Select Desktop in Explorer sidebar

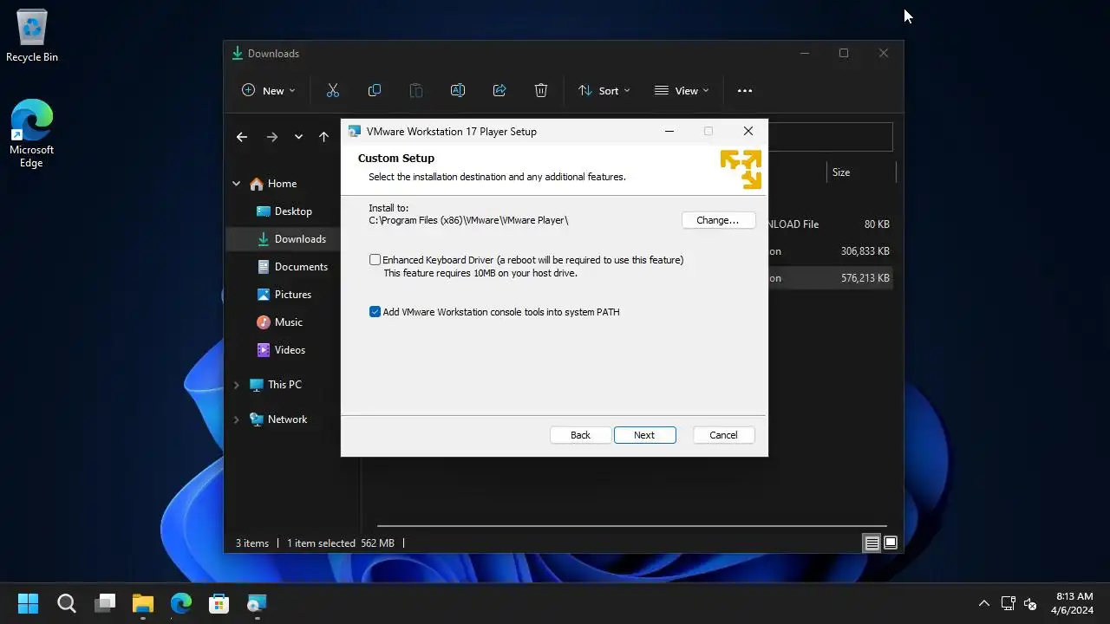point(293,211)
